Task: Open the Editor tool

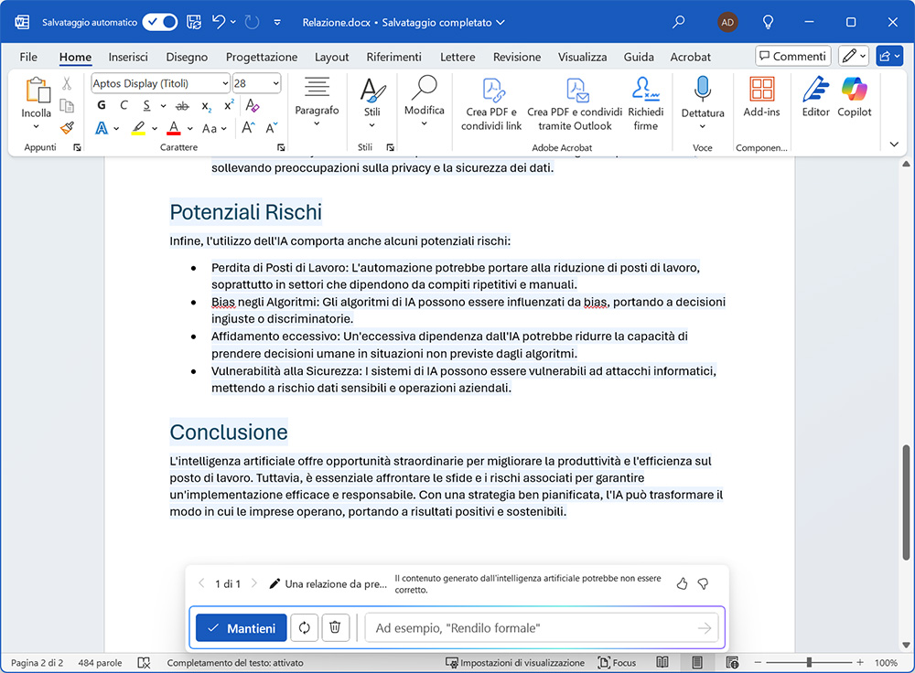Action: (815, 98)
